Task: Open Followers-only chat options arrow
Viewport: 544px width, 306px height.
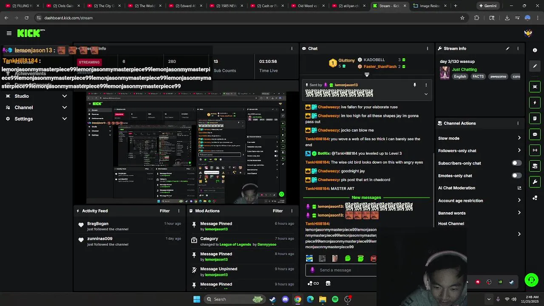Action: coord(519,150)
